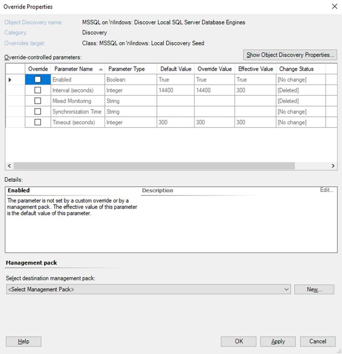
Task: Click Parameter Type cell for Synchronization Time
Action: 131,112
